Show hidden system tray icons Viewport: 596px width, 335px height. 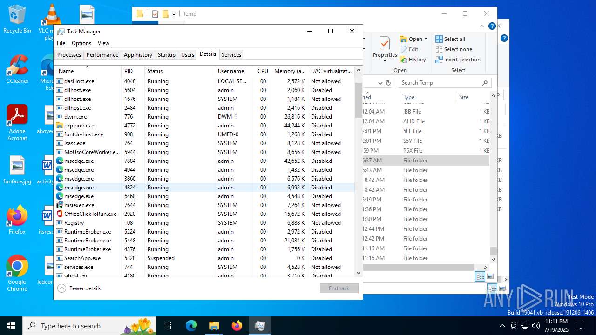502,326
